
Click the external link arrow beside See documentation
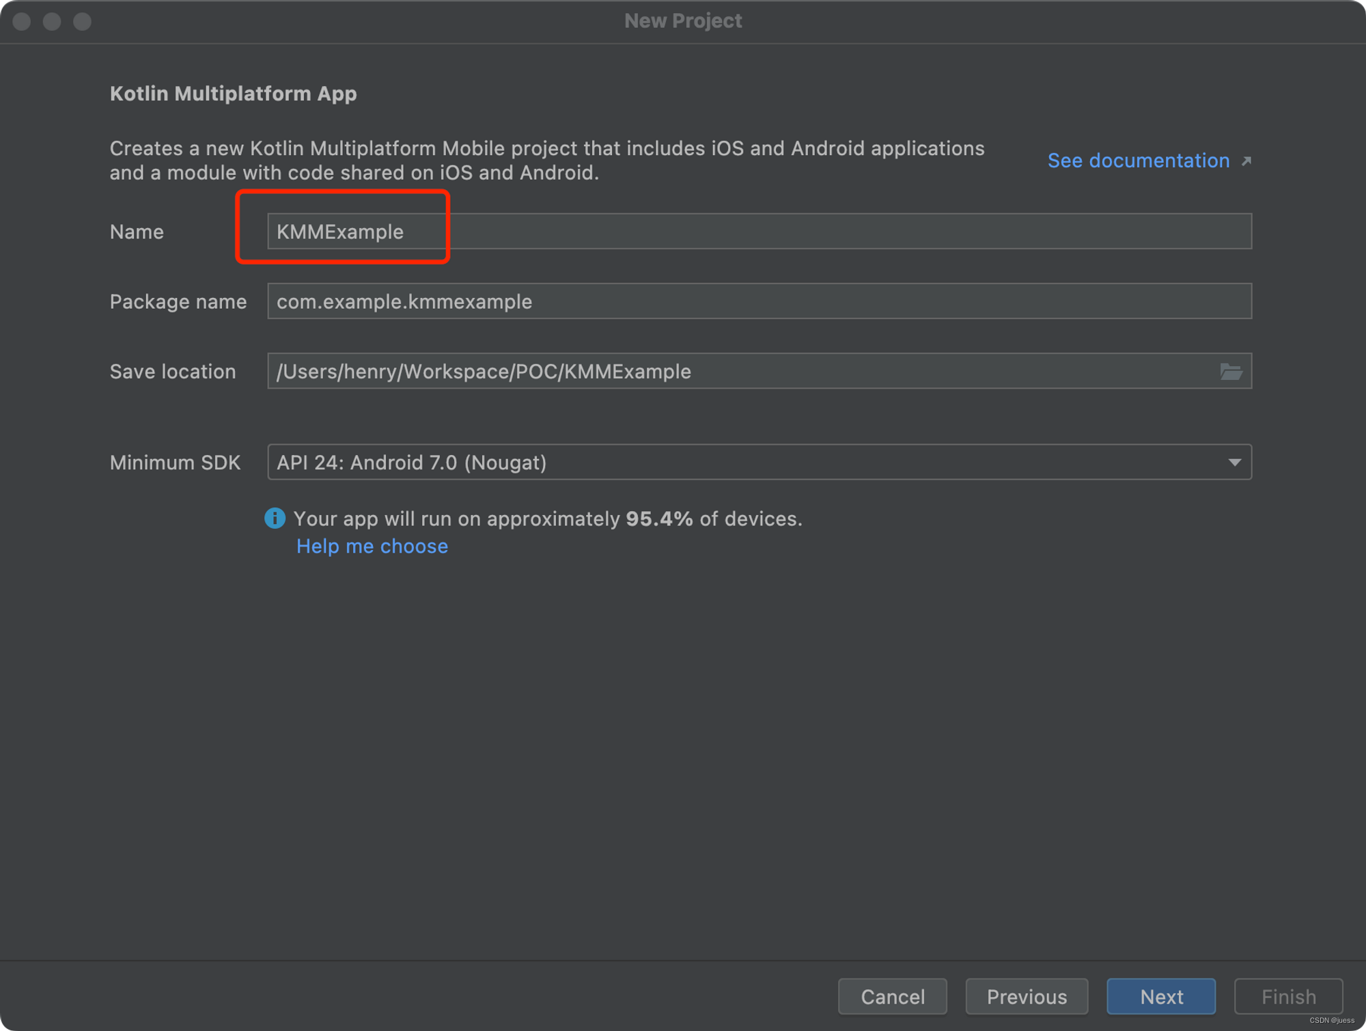click(1246, 161)
